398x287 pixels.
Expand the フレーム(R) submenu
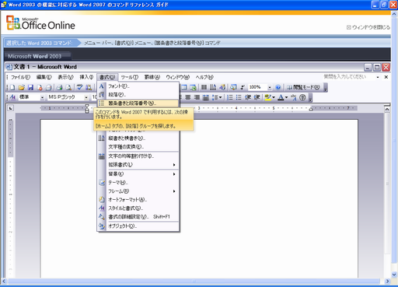coord(138,191)
